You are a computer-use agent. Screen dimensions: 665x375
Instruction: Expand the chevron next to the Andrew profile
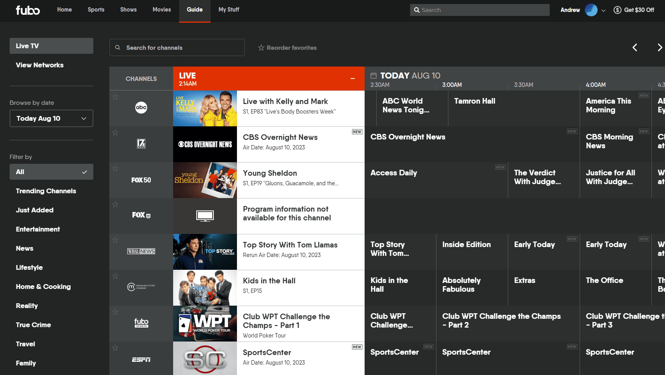coord(604,10)
